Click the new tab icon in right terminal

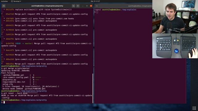point(97,6)
